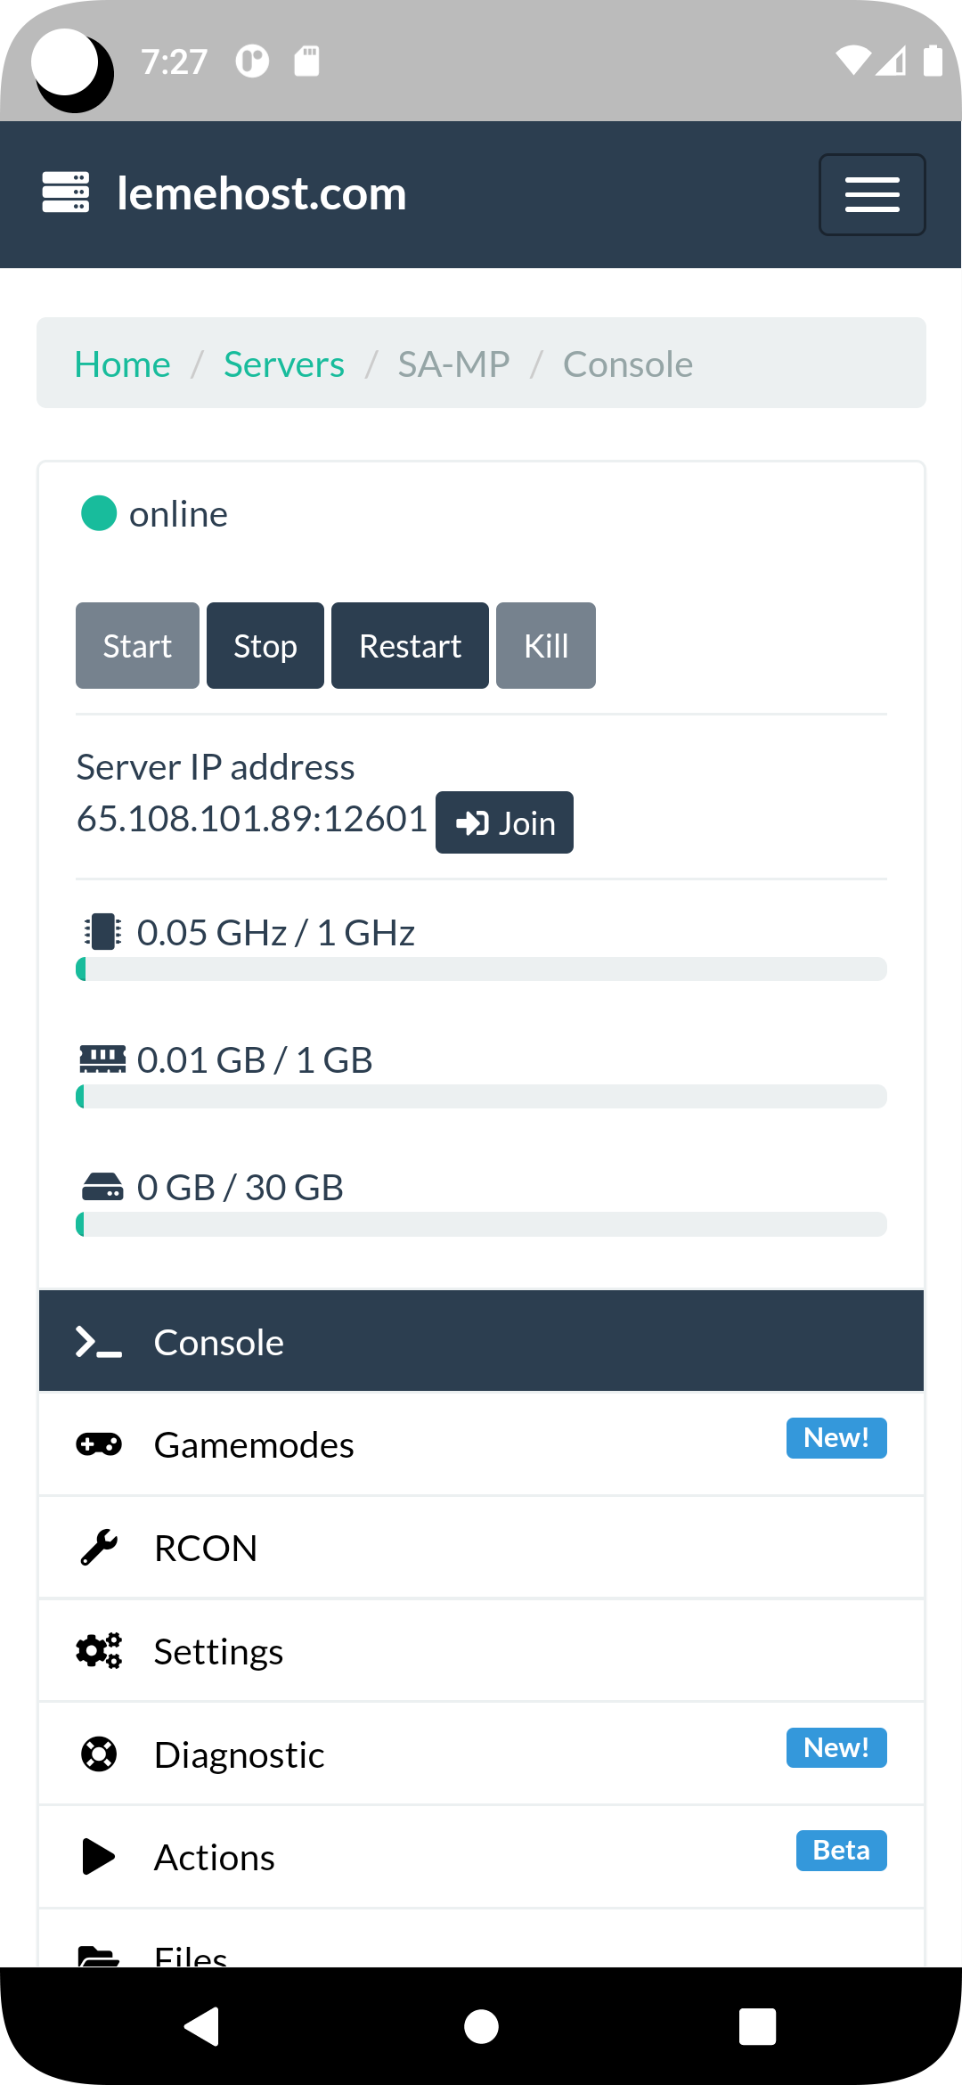962x2085 pixels.
Task: Kill the server process
Action: (546, 645)
